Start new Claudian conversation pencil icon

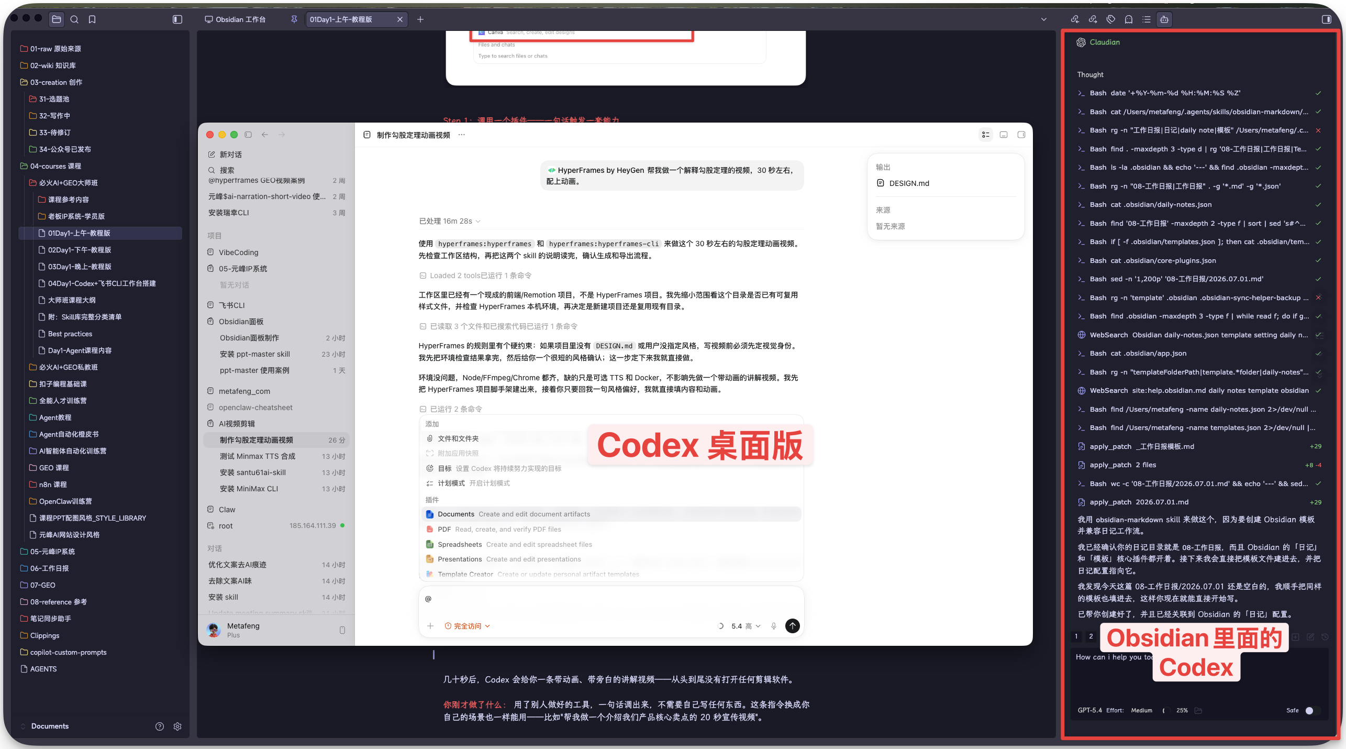point(1310,637)
